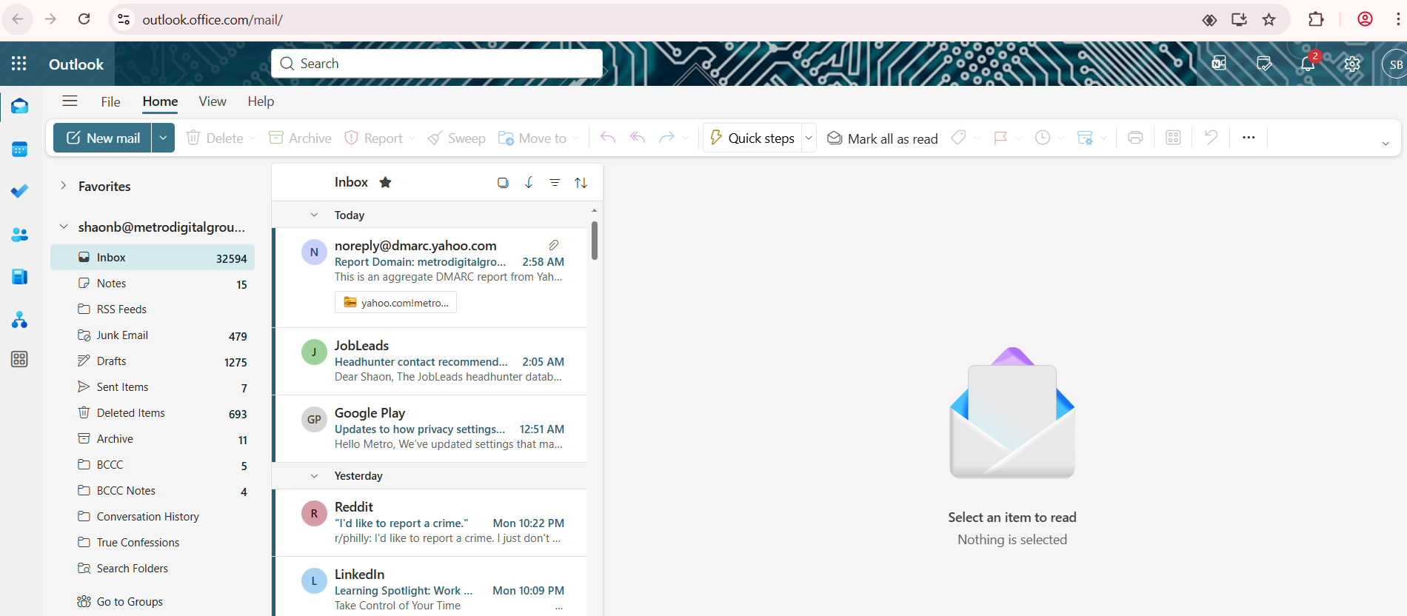Open the Calendar app in sidebar
1407x616 pixels.
coord(20,150)
